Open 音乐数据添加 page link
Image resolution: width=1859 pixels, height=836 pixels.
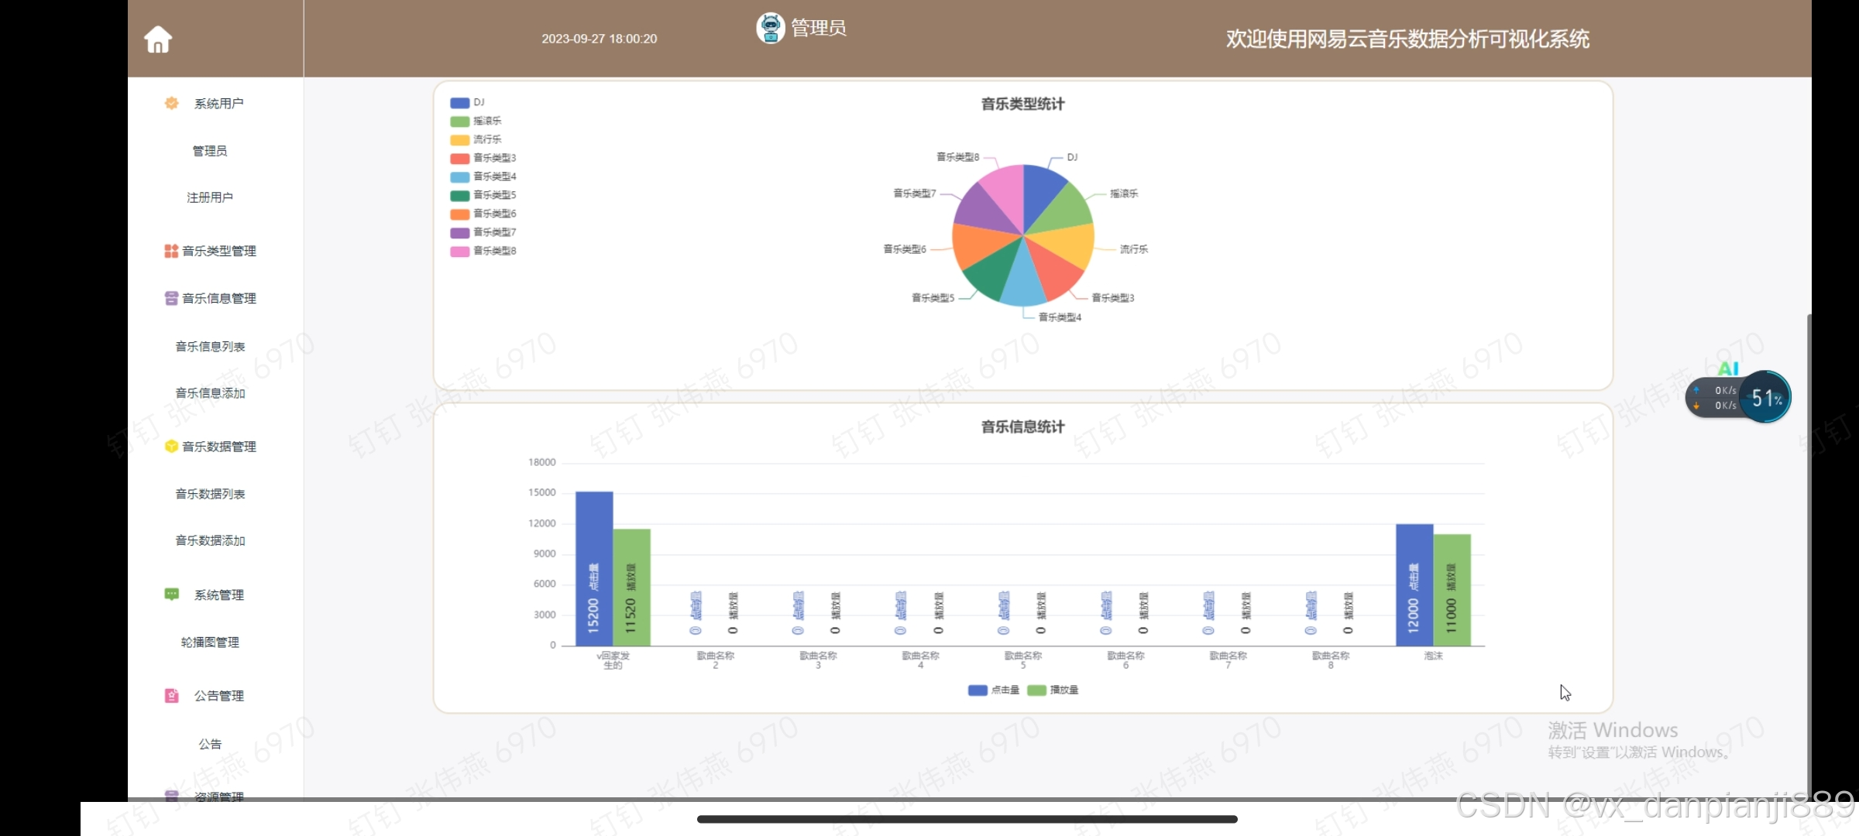(x=210, y=540)
